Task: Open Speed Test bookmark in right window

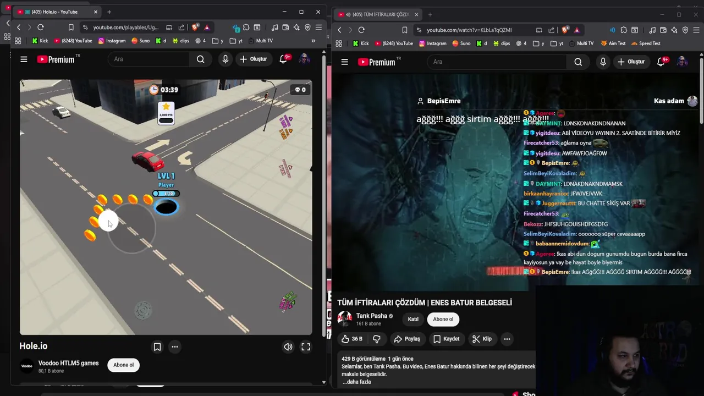Action: pos(646,43)
